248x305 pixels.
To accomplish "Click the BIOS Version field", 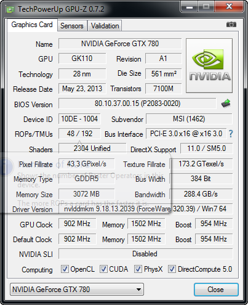I will click(137, 104).
